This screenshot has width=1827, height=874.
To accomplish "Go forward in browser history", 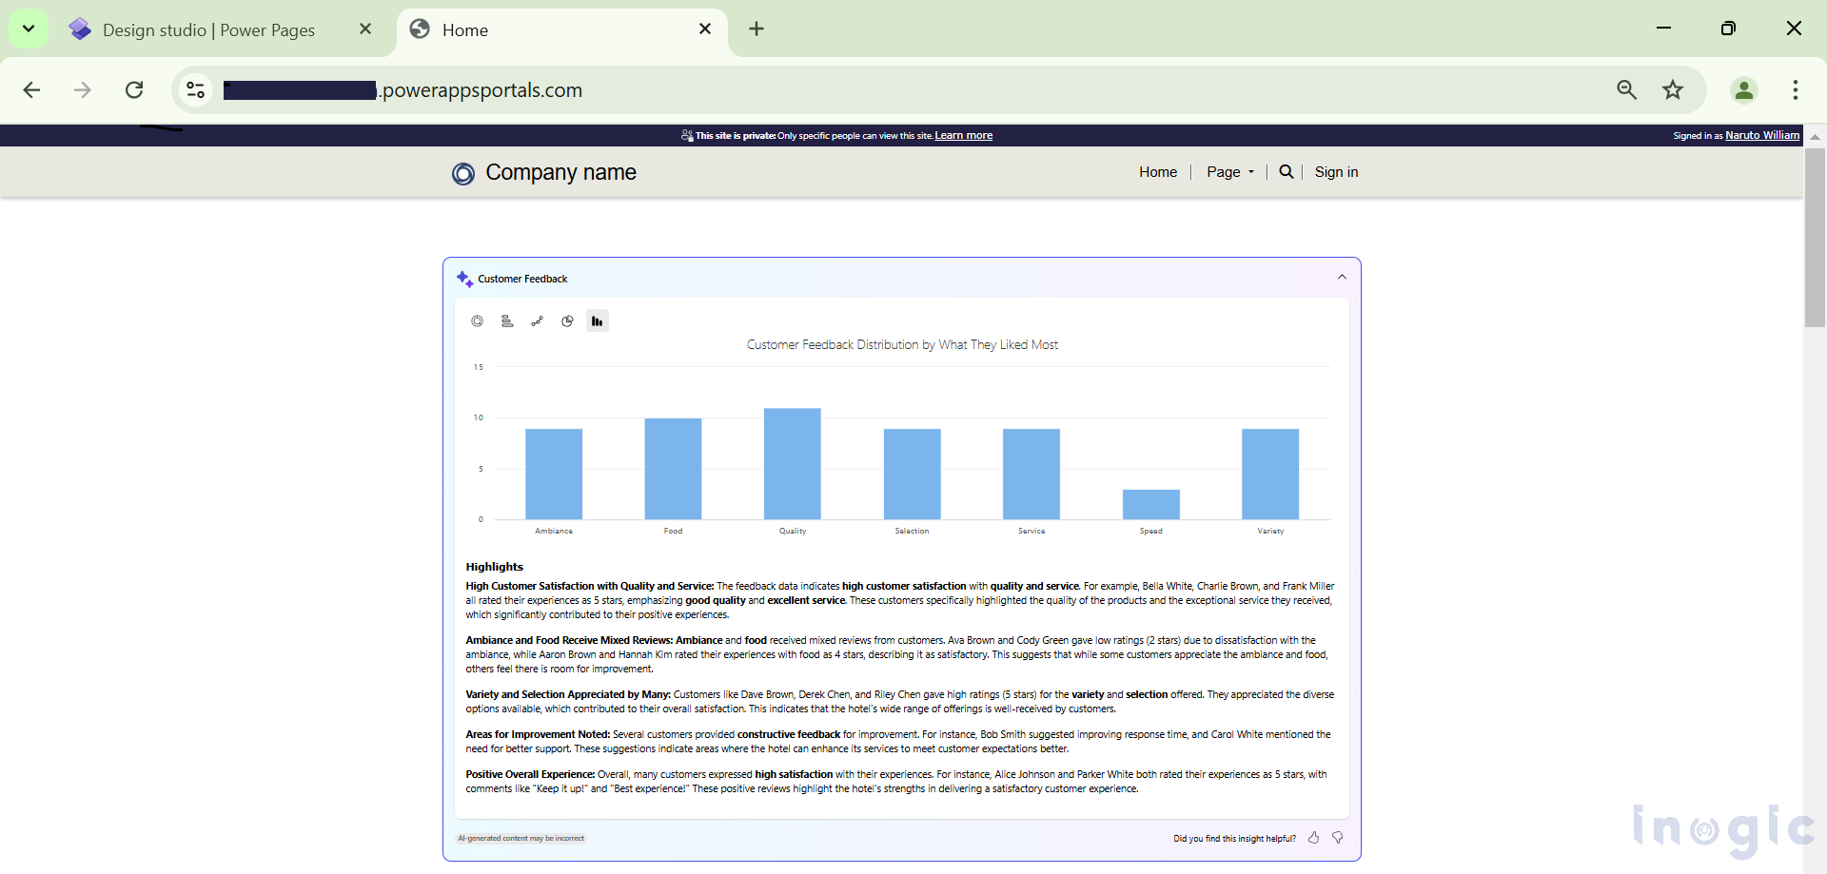I will (x=83, y=89).
